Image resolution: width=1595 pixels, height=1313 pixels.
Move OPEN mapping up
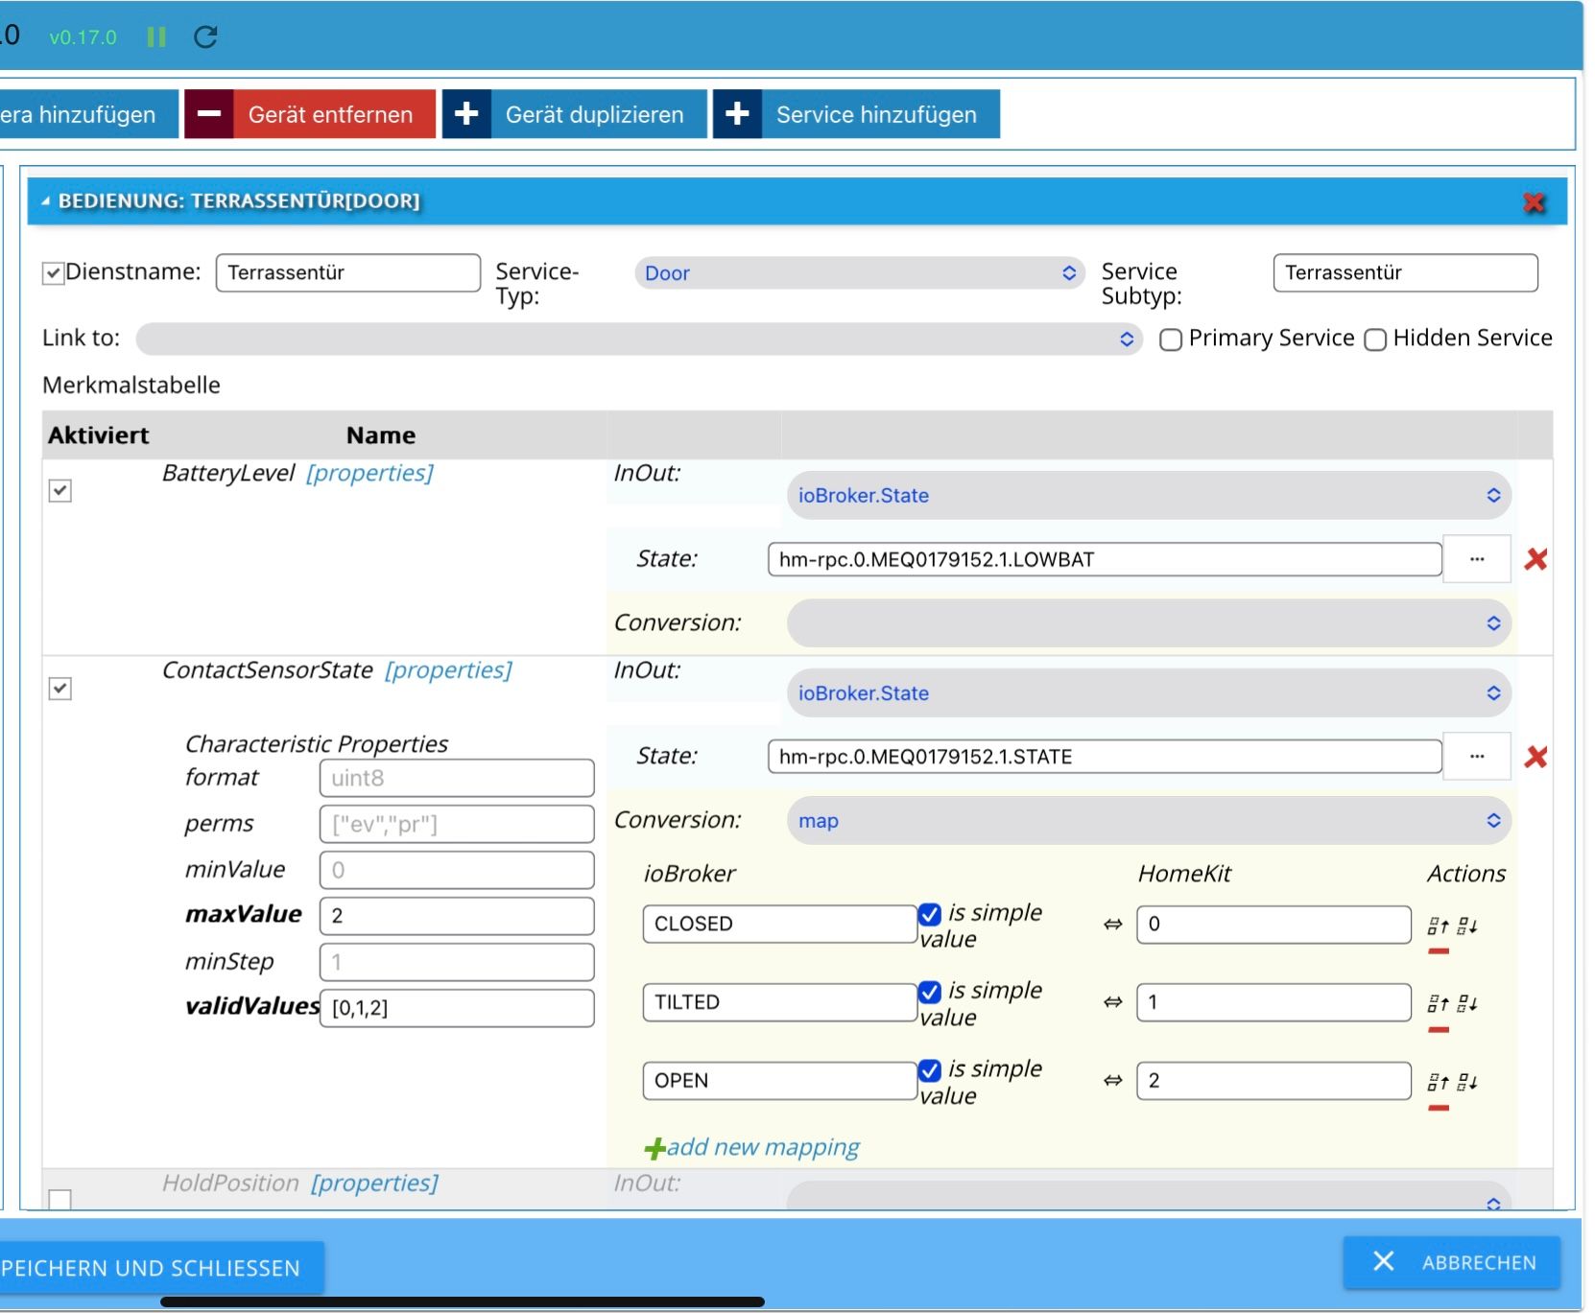point(1437,1082)
